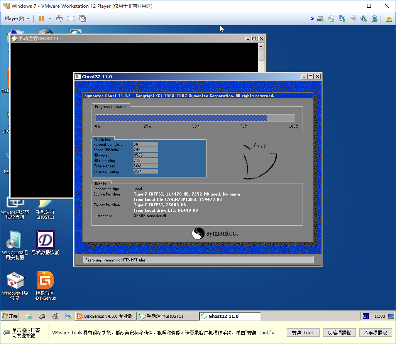Click the webcam device icon

click(x=374, y=19)
